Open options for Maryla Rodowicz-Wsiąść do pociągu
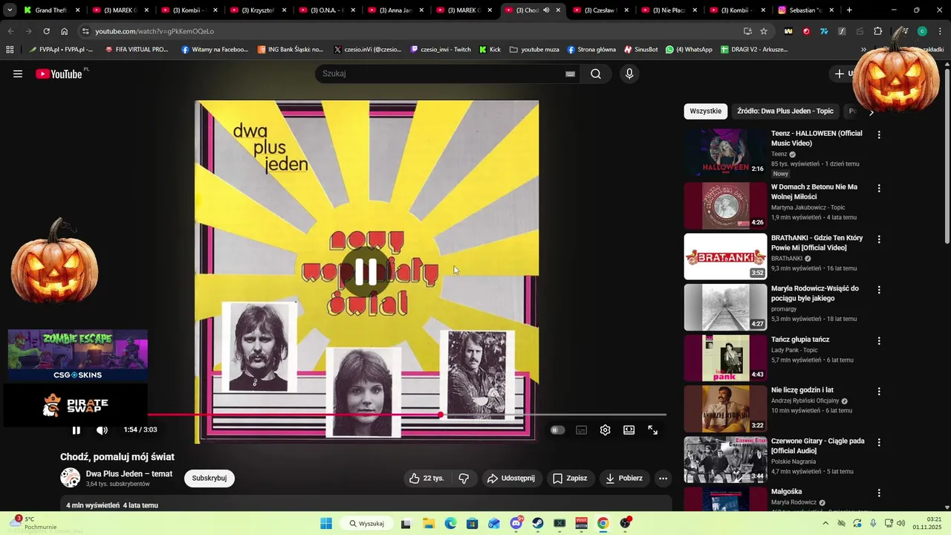This screenshot has height=535, width=951. point(879,290)
